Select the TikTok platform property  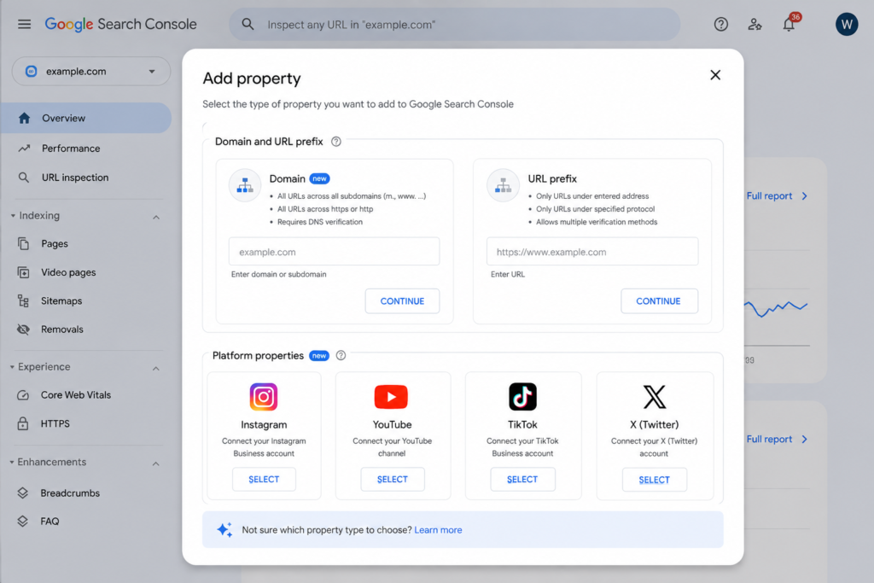click(522, 480)
